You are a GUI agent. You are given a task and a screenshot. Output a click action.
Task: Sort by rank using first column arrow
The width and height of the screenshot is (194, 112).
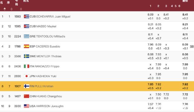point(5,9)
